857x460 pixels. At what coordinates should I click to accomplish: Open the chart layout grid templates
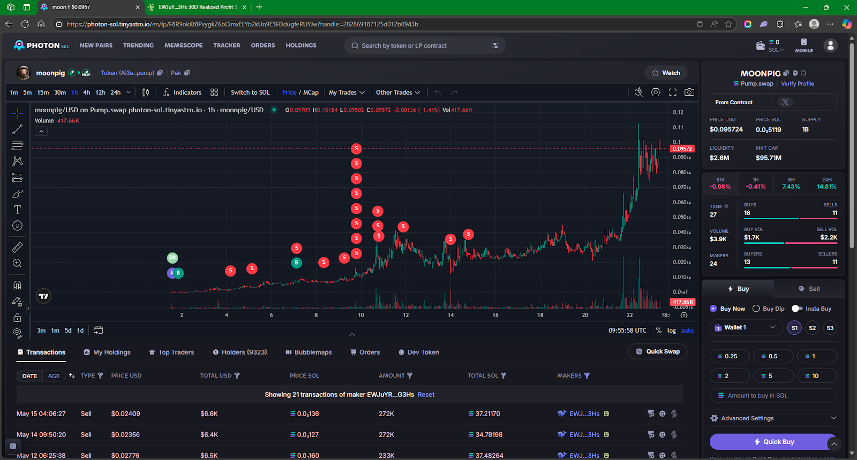(x=214, y=93)
